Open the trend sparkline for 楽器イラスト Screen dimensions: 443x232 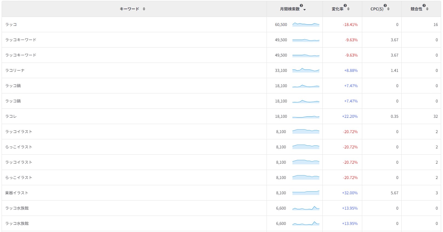[x=306, y=193]
